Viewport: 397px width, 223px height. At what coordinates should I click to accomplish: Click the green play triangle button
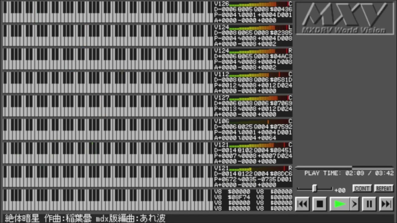[x=340, y=204]
